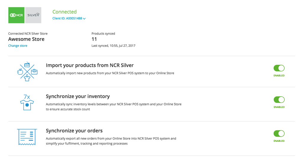The height and width of the screenshot is (159, 303).
Task: Turn off Synchronize your inventory toggle
Action: (279, 100)
